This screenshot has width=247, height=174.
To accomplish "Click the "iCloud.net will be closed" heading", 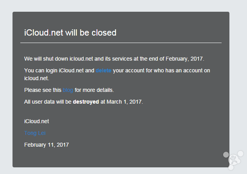I will [x=70, y=32].
